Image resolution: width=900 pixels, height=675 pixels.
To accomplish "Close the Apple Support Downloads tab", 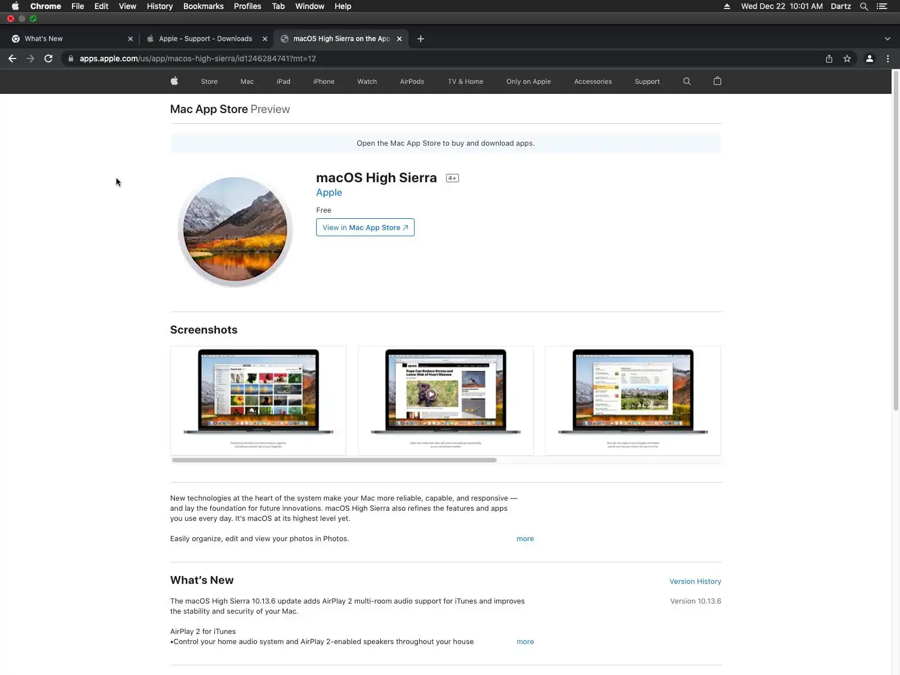I will (265, 39).
